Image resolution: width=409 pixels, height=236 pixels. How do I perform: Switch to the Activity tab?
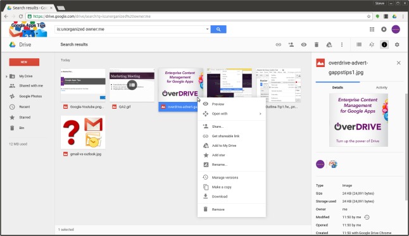pos(381,87)
